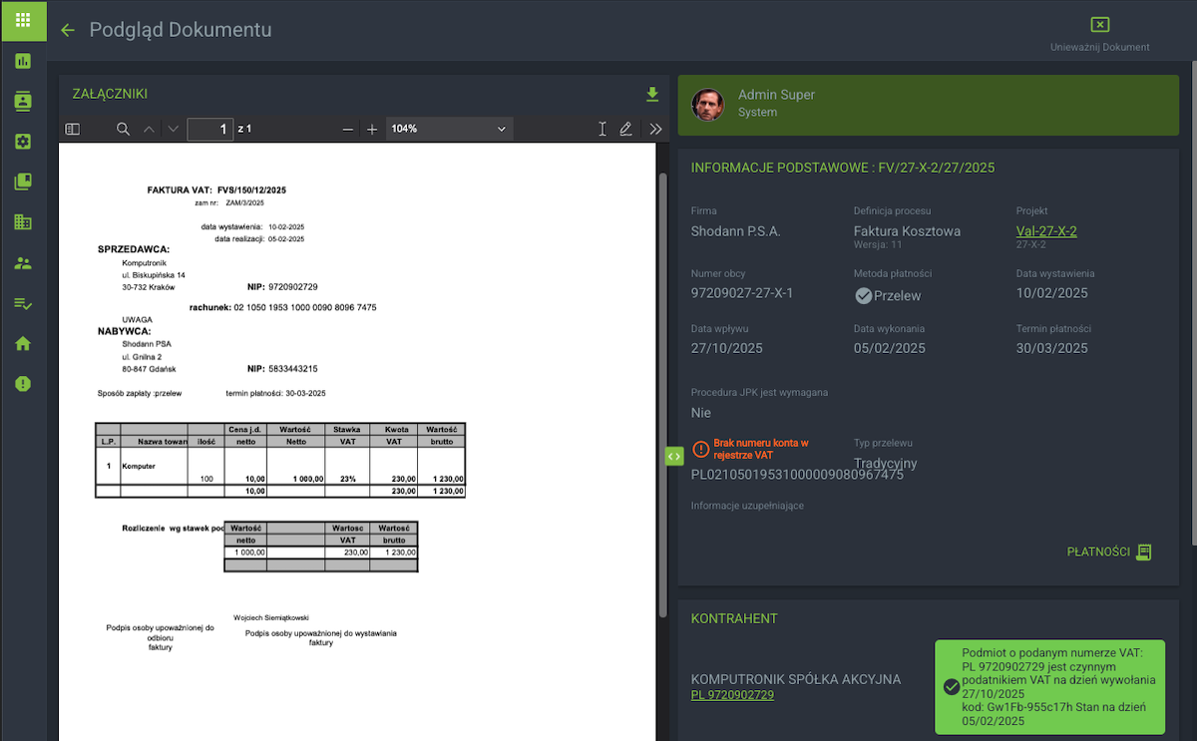Toggle the text selection cursor tool
1197x741 pixels.
click(601, 129)
